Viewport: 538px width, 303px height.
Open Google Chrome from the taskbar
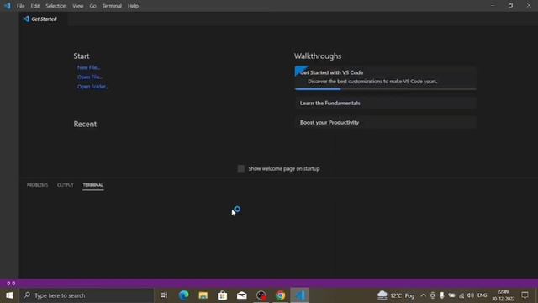pos(280,295)
